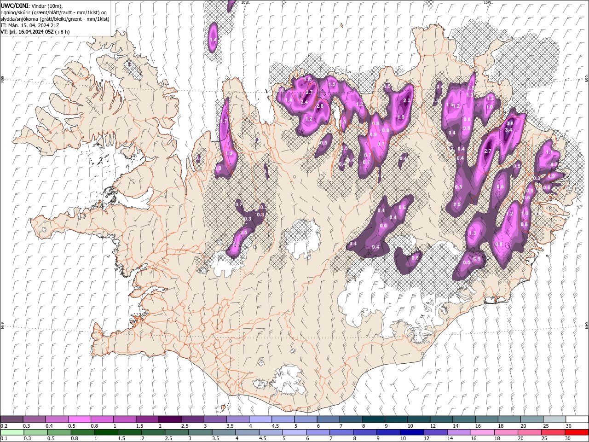589x442 pixels.
Task: Pick the bottom legend dark green swatch at 1
Action: click(x=106, y=432)
